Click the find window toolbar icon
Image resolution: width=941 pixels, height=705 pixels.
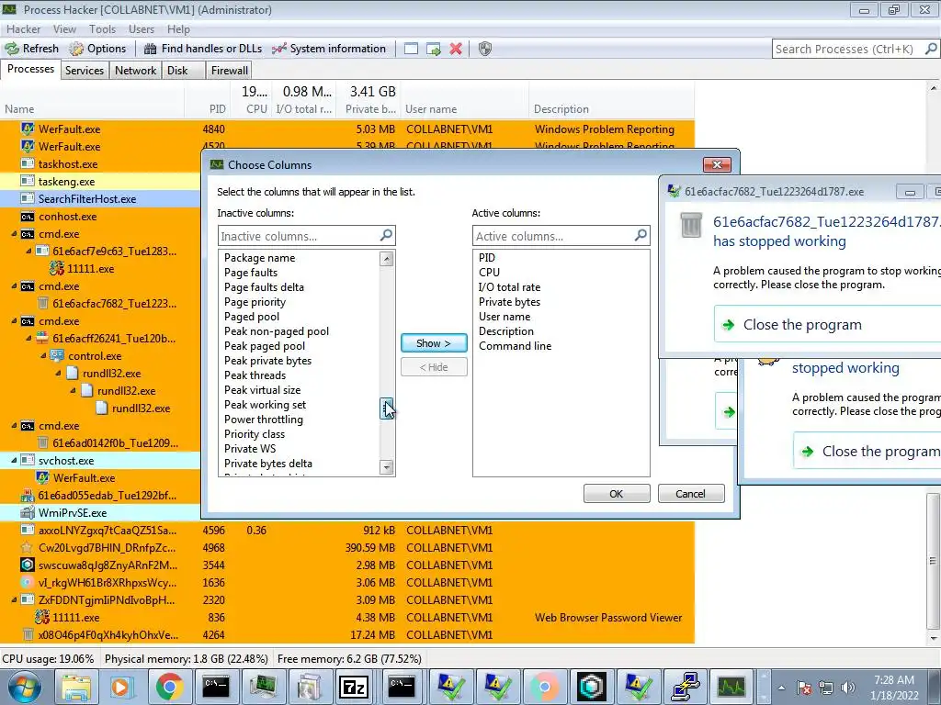click(x=411, y=49)
